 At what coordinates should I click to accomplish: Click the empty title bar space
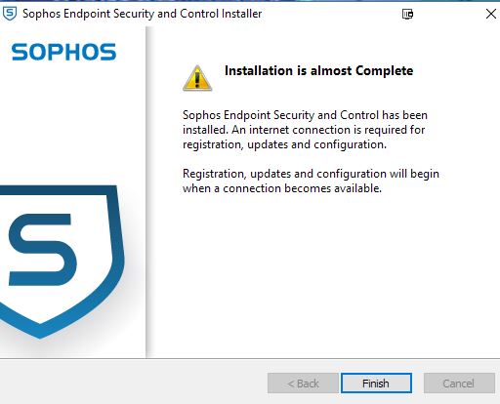click(x=330, y=14)
